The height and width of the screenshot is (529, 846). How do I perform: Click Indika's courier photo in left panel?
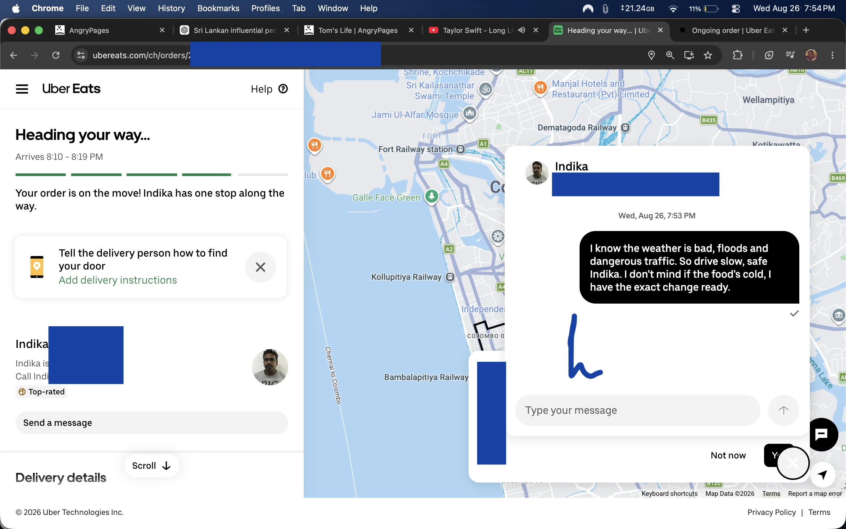pyautogui.click(x=270, y=367)
